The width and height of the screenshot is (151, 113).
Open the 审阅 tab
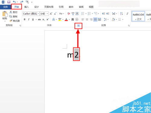(81, 7)
